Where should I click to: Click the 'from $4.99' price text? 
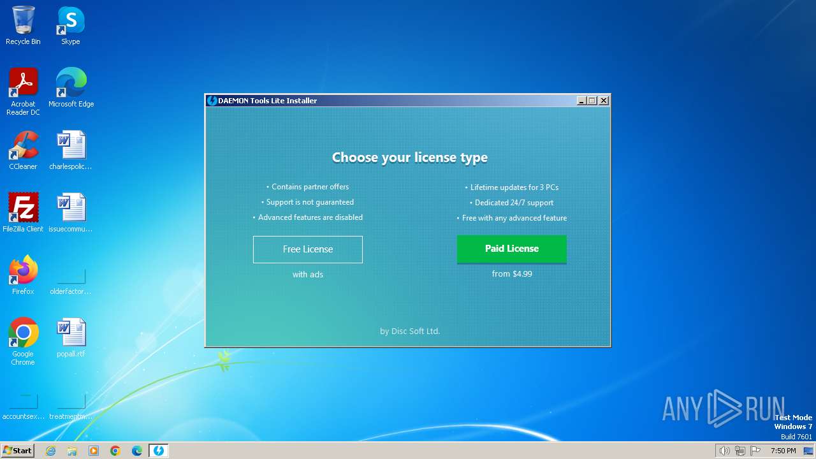pos(512,274)
